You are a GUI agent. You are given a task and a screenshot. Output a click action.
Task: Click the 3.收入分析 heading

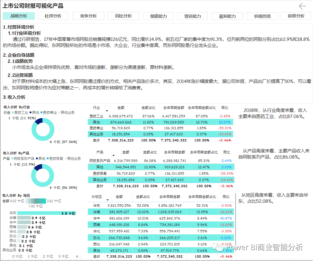coord(14,97)
